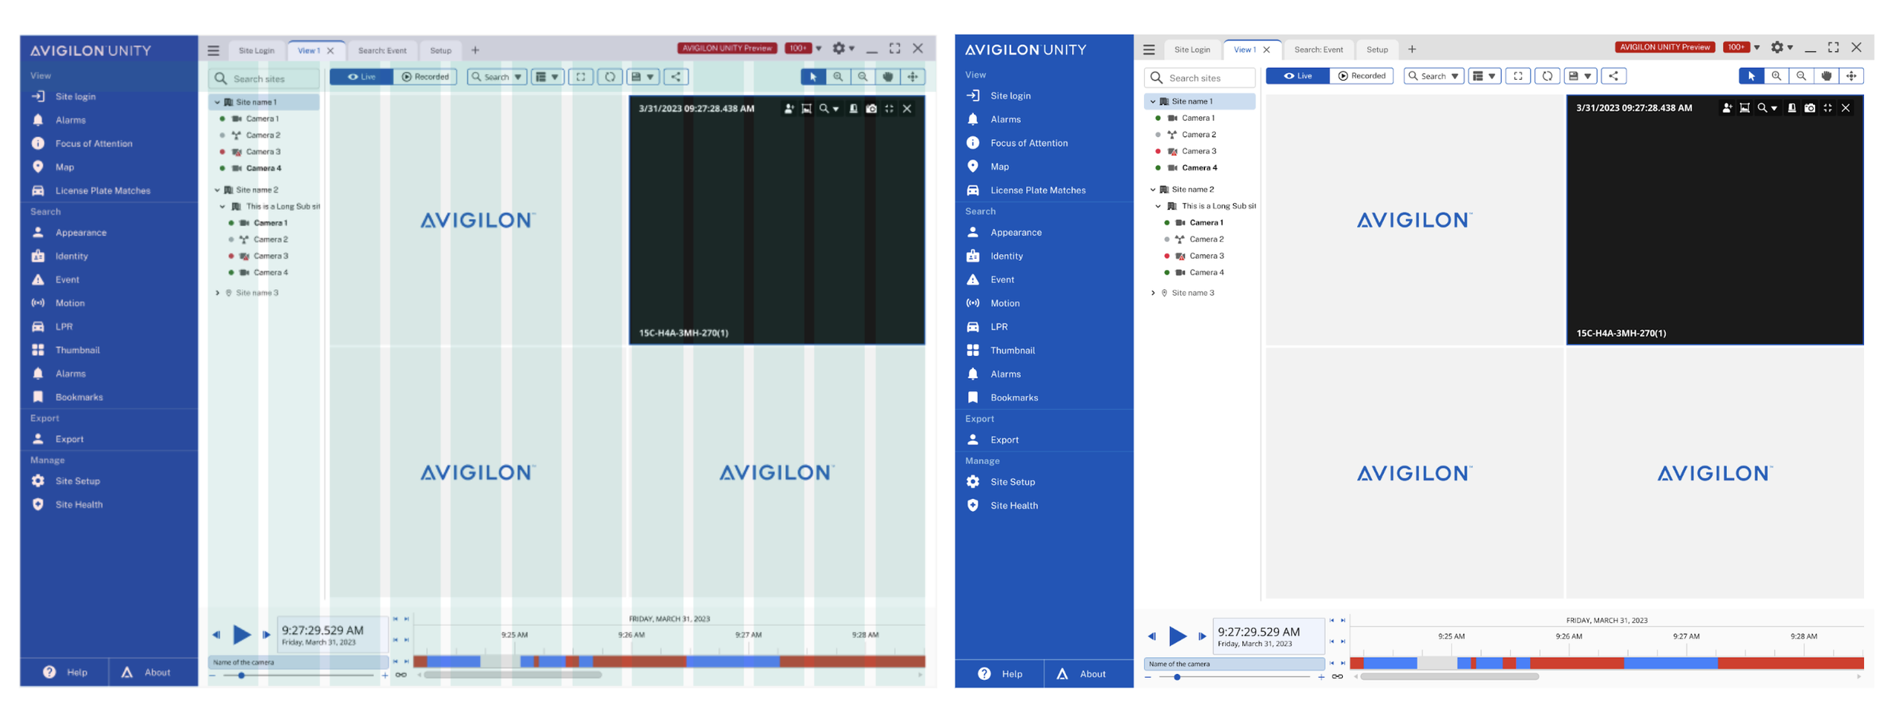Click the add person icon on right video panel
The height and width of the screenshot is (715, 1902).
(x=1727, y=108)
